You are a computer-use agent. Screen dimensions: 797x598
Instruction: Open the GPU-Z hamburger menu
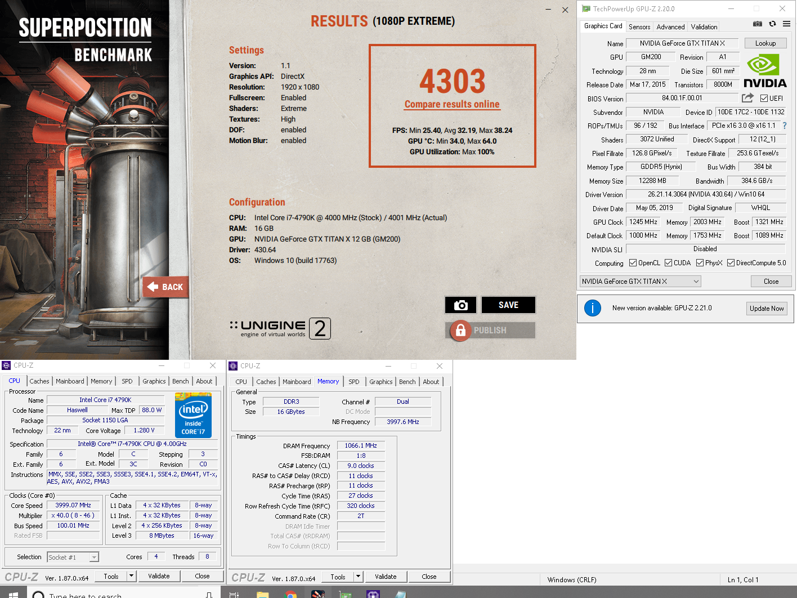tap(786, 24)
